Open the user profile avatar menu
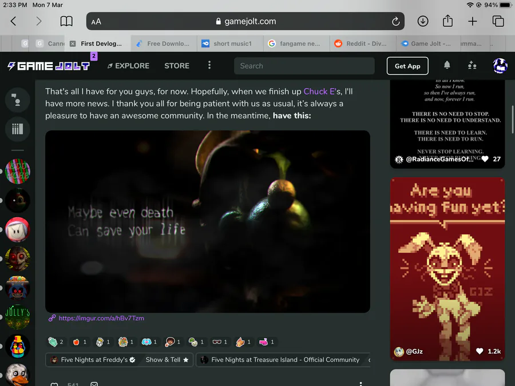 click(500, 66)
